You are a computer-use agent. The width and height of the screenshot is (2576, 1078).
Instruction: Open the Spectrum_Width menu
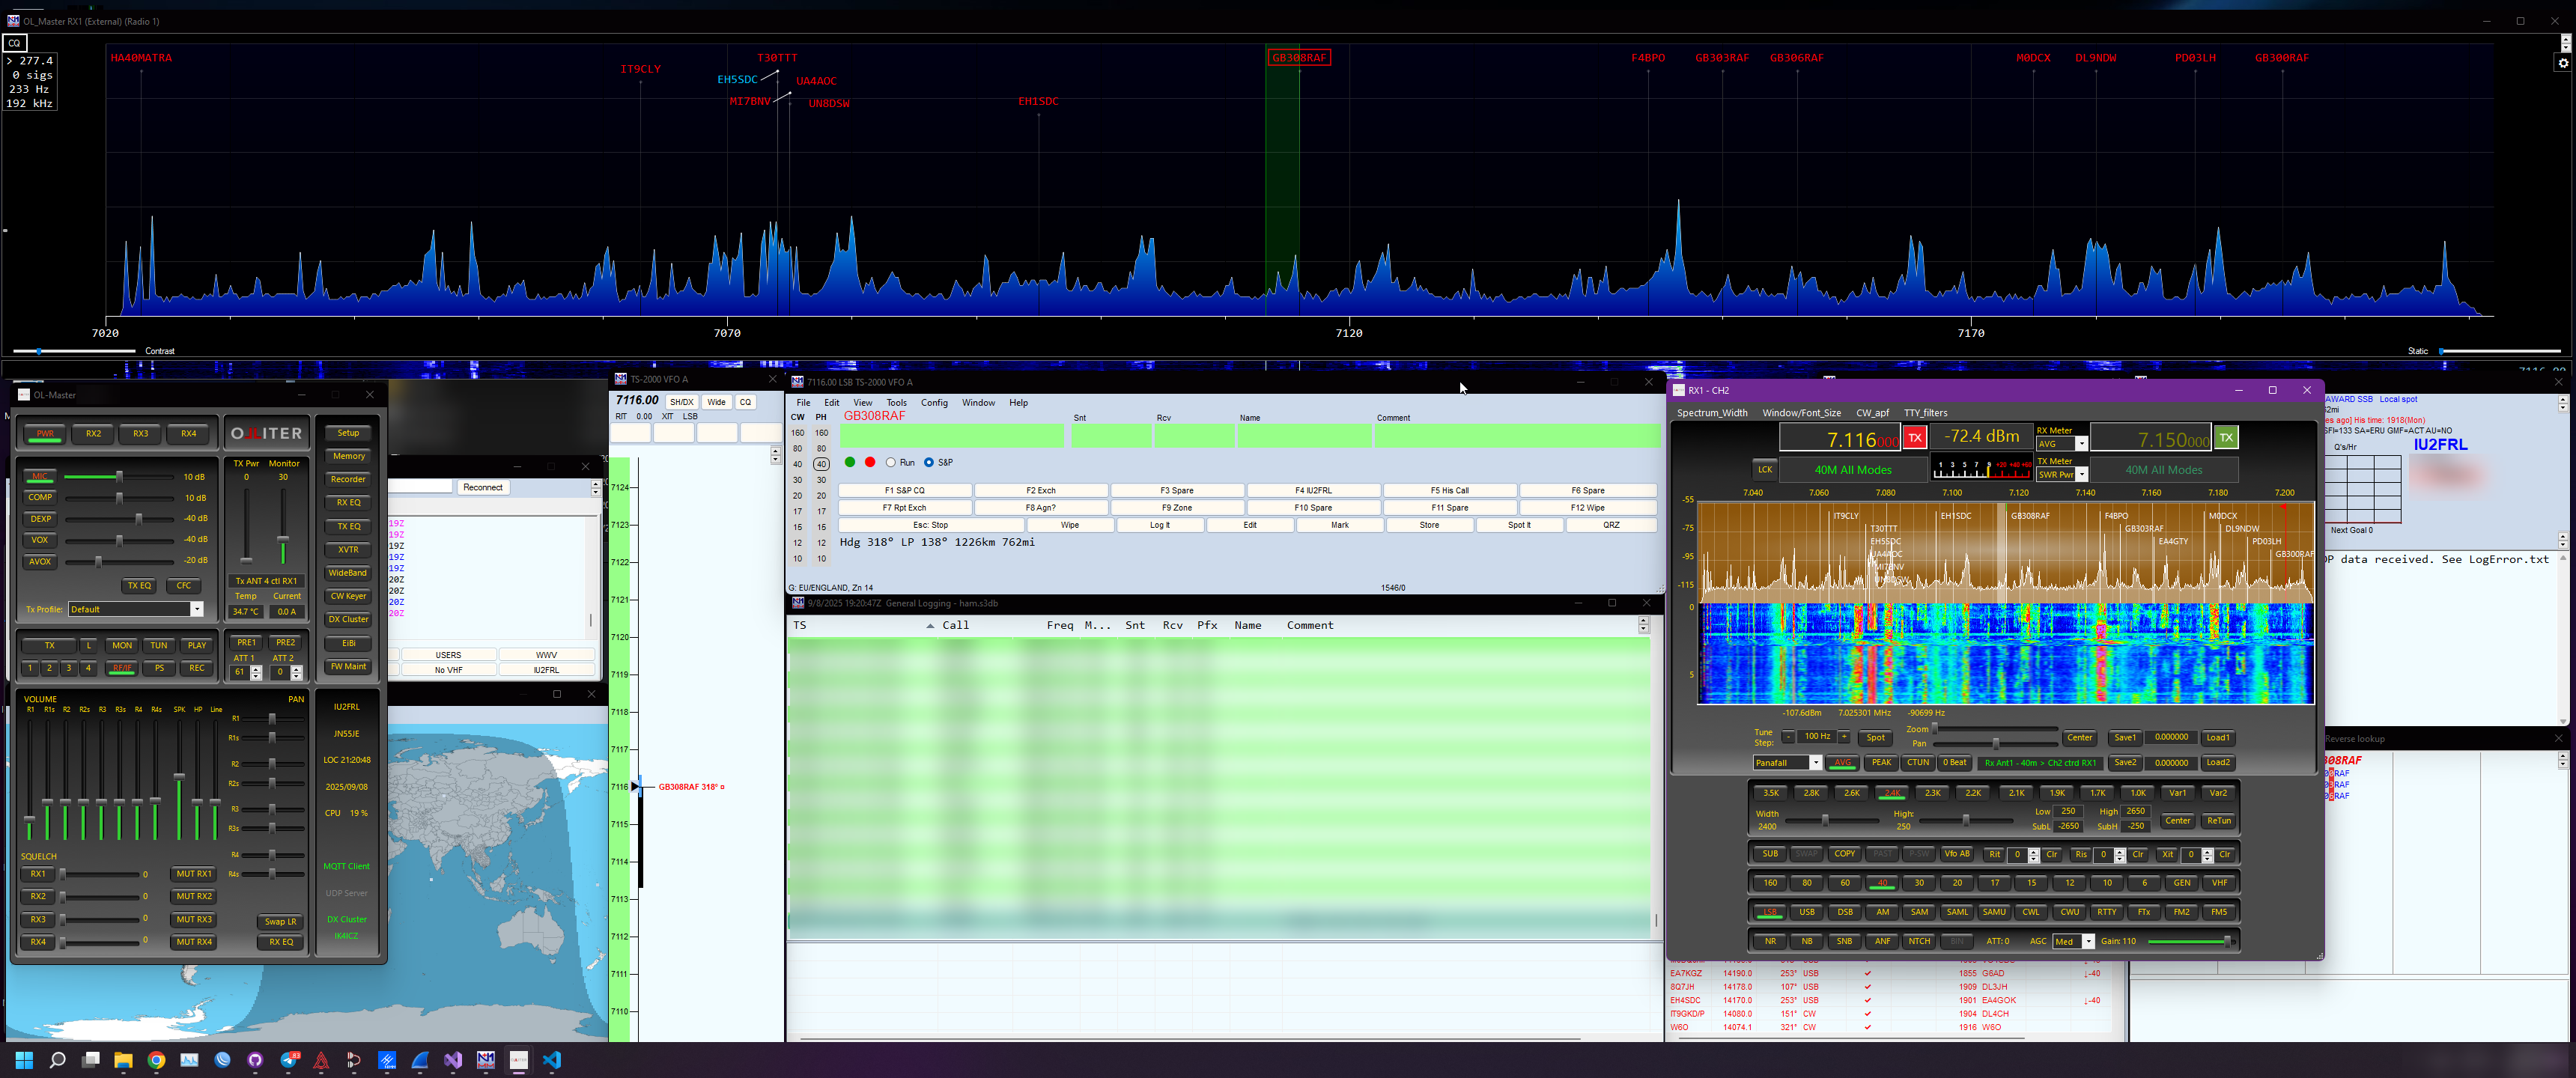[x=1712, y=413]
